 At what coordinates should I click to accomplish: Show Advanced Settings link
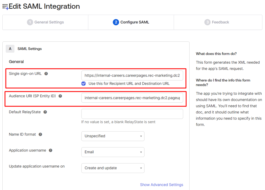click(161, 185)
